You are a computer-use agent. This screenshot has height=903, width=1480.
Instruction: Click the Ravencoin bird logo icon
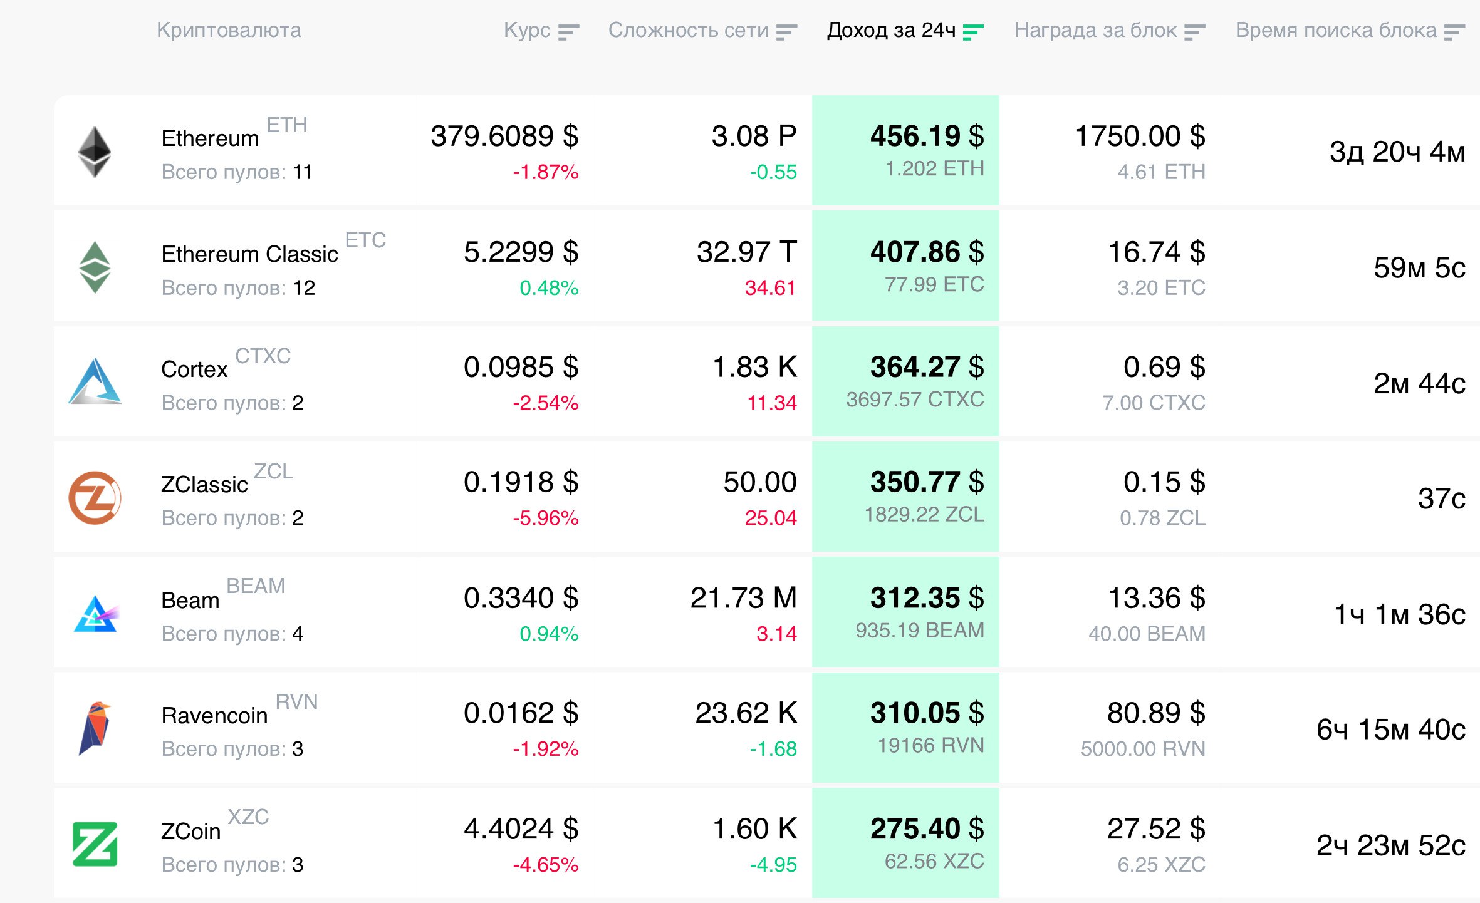95,728
